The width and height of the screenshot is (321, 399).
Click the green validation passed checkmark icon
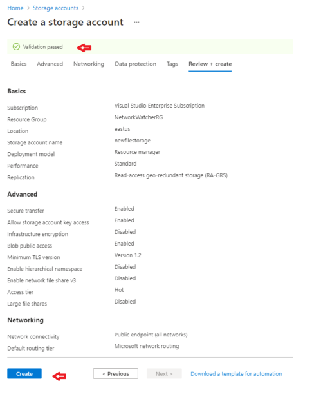click(x=16, y=47)
